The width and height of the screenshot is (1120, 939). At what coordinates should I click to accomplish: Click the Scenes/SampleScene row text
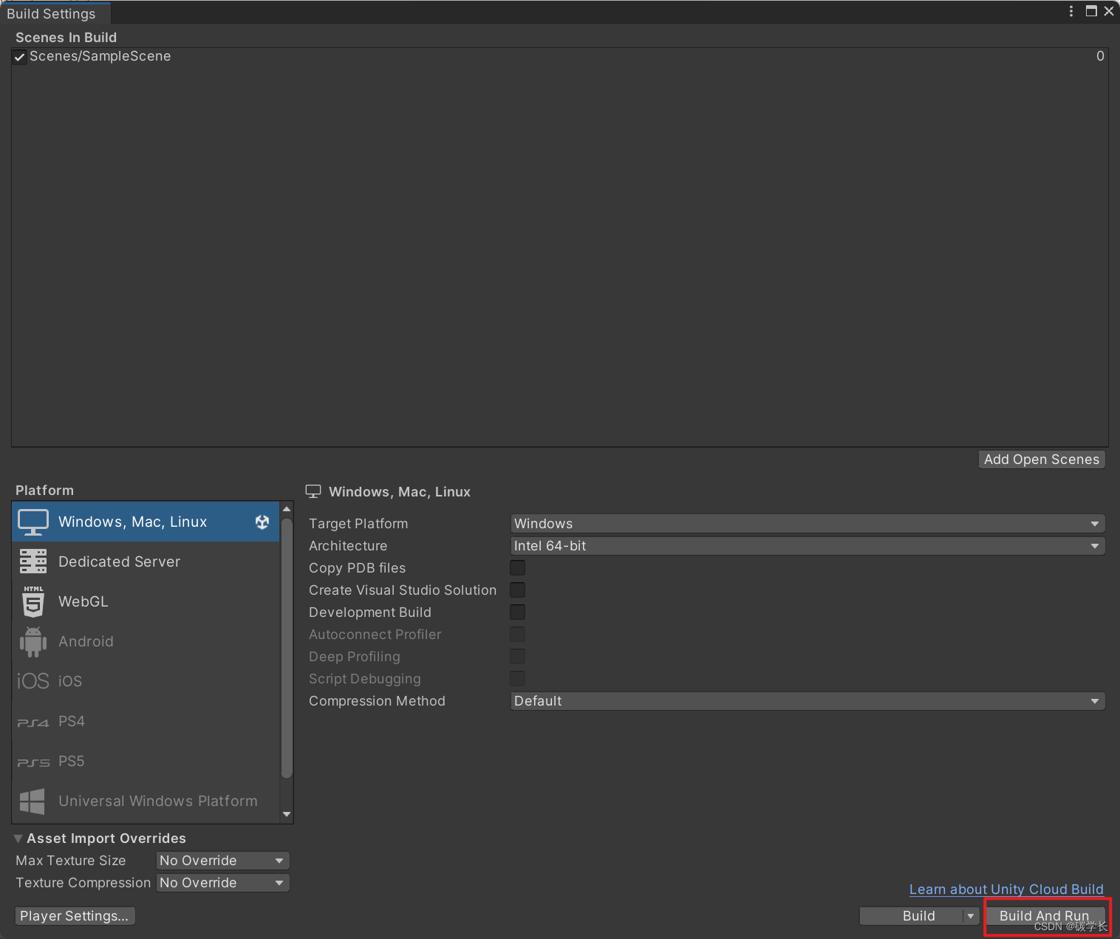point(100,56)
